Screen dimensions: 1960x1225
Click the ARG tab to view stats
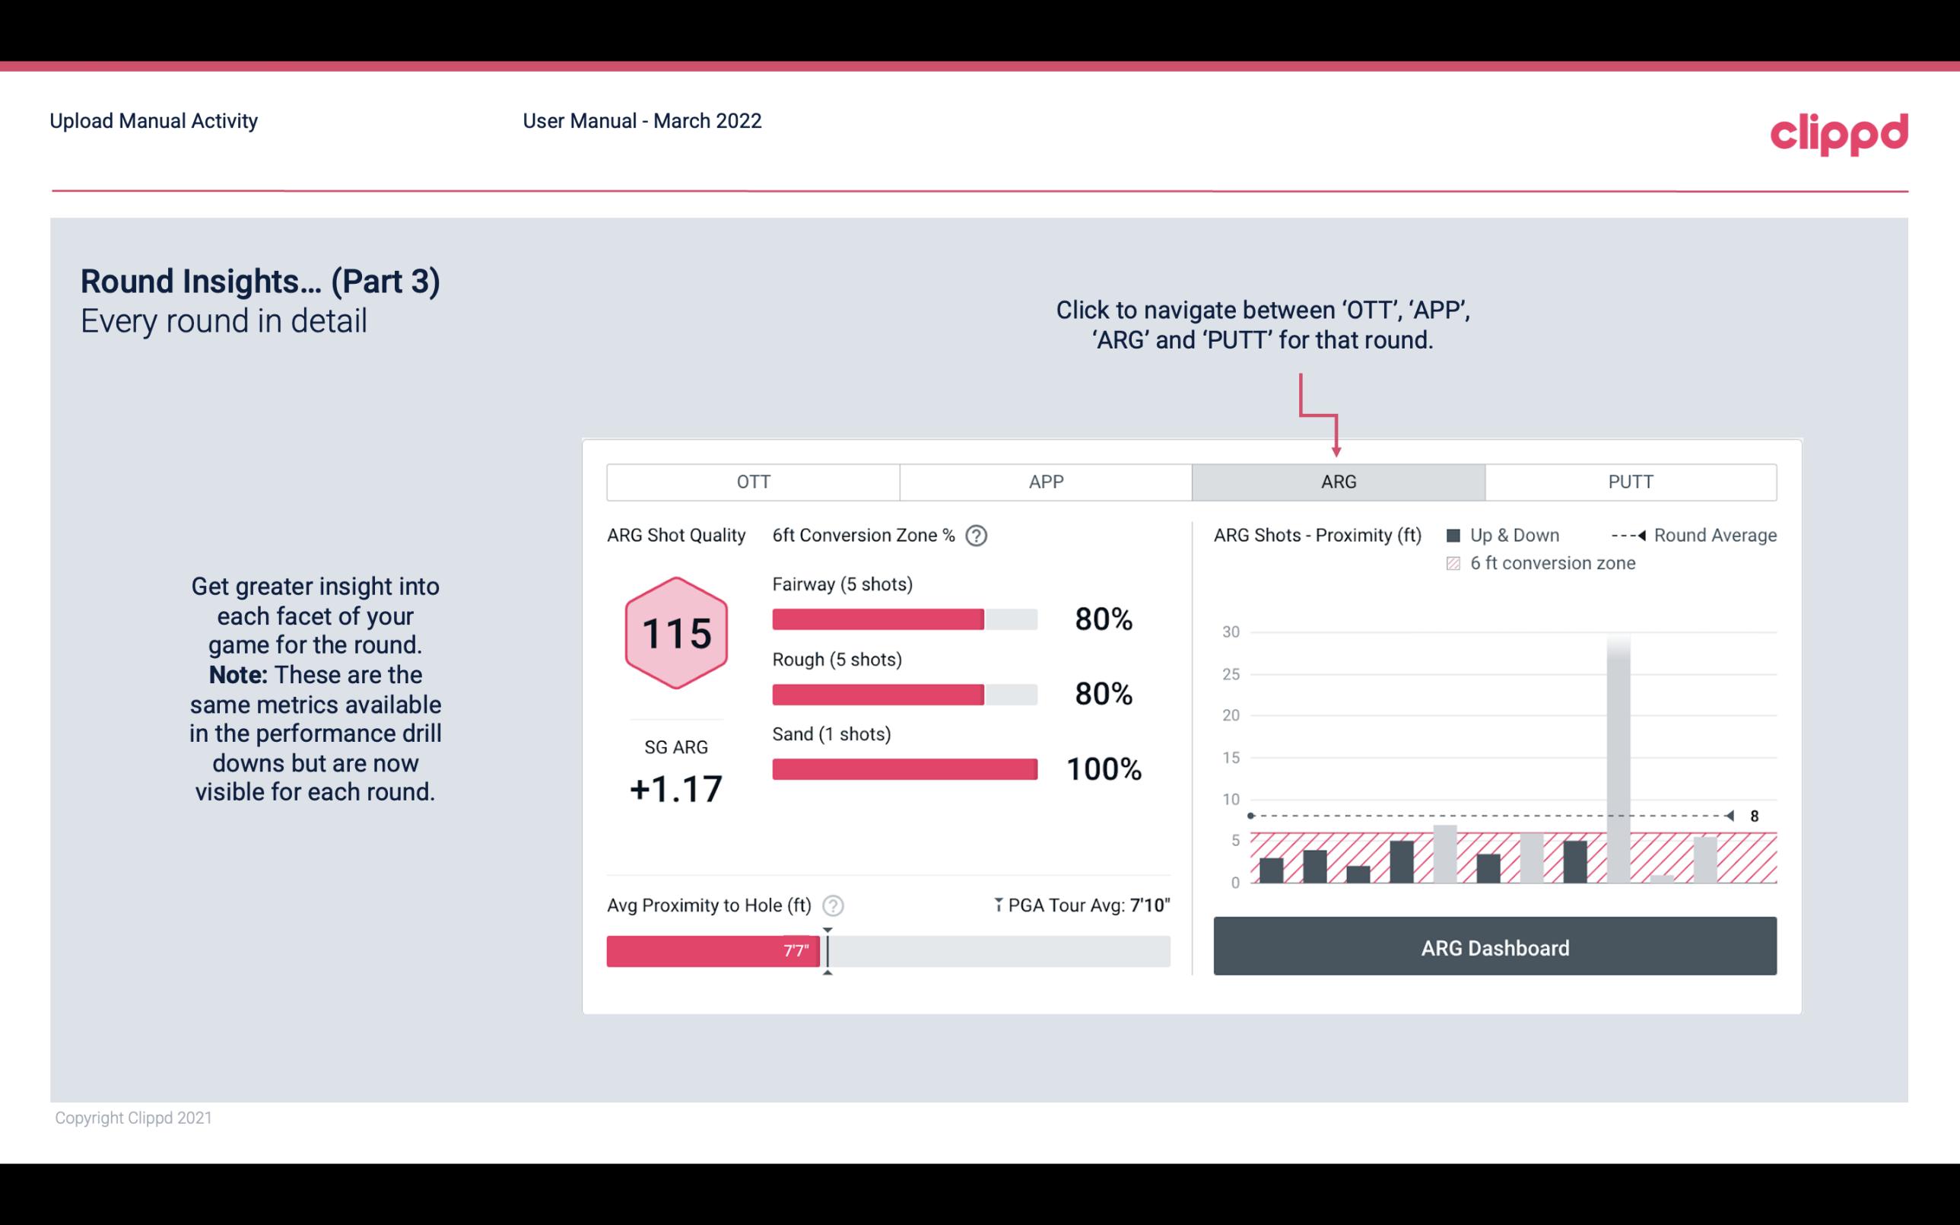pos(1336,482)
